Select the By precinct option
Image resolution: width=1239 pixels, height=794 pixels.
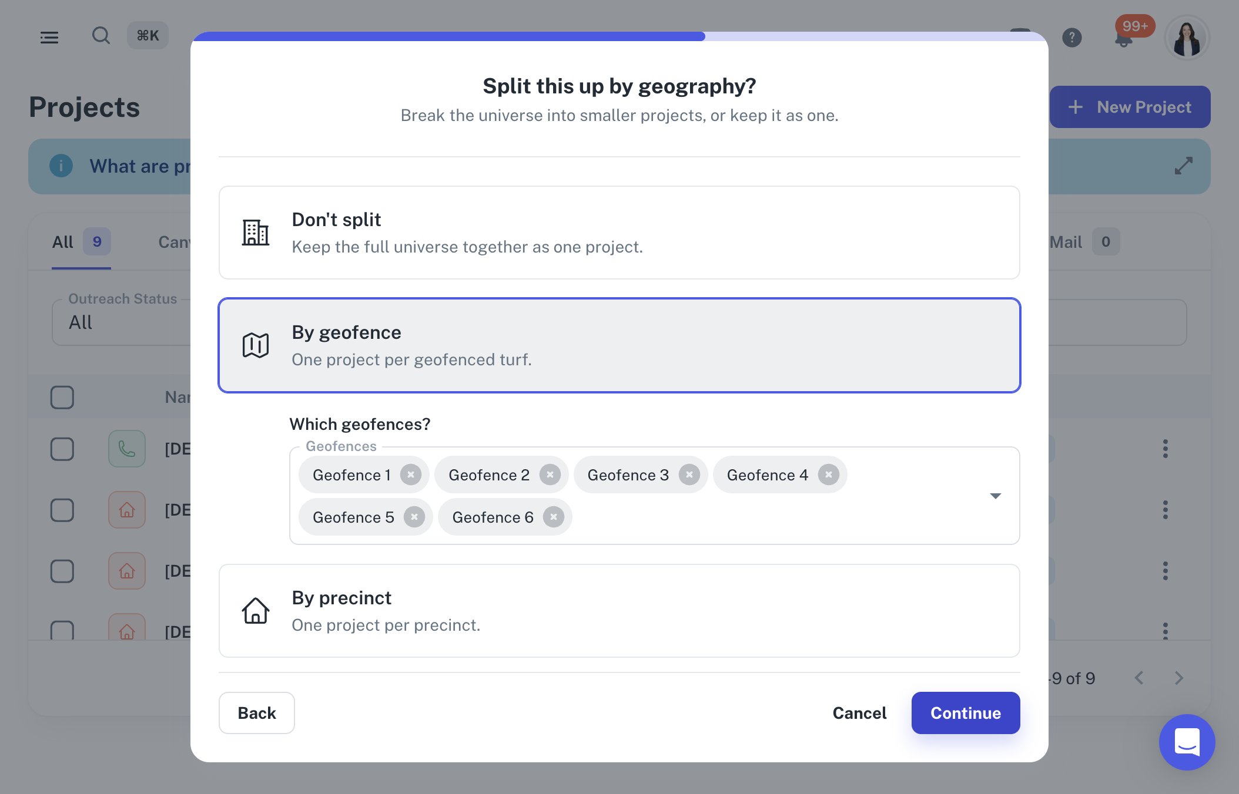pos(619,611)
